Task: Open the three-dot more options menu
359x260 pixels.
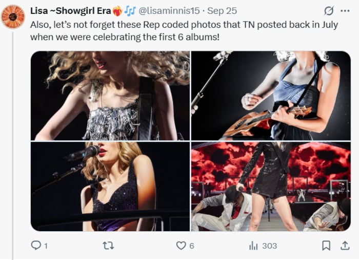Action: (345, 11)
